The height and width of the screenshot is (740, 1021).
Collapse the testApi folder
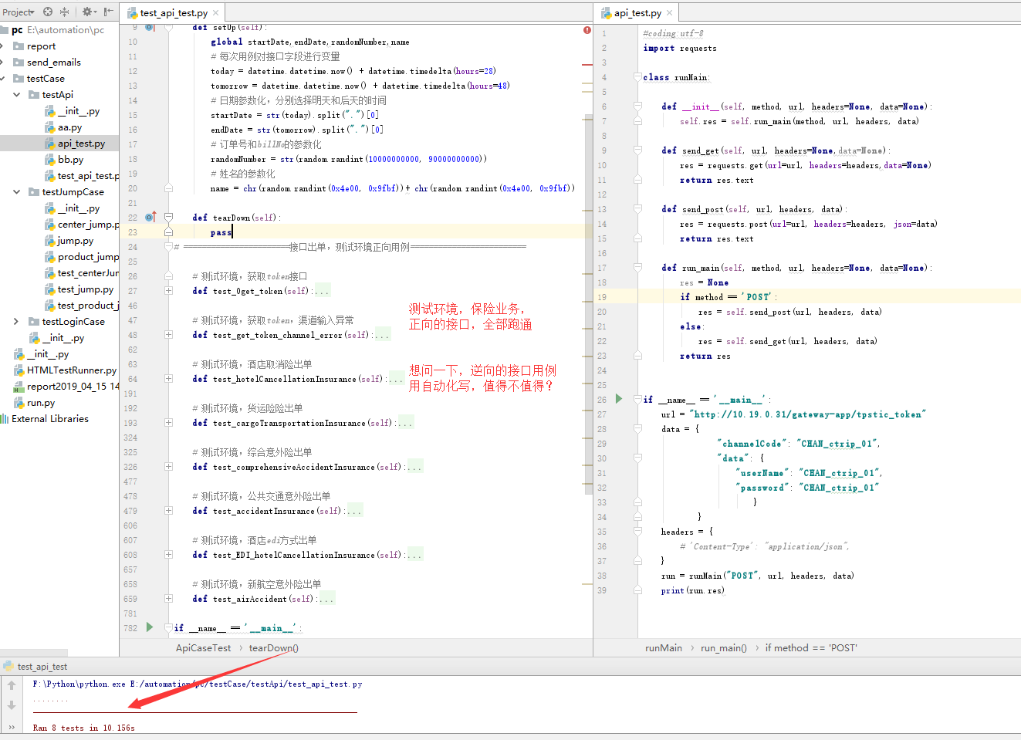(x=17, y=95)
